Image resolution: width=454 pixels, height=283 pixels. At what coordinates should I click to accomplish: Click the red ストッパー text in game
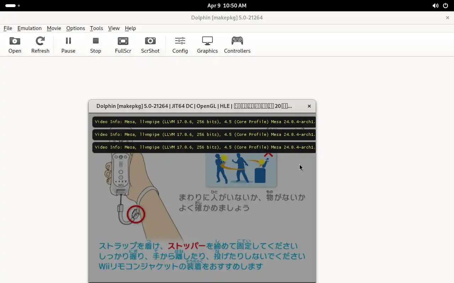(x=186, y=246)
